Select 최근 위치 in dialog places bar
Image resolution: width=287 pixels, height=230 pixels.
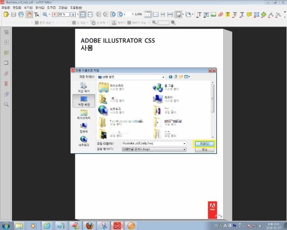84,88
